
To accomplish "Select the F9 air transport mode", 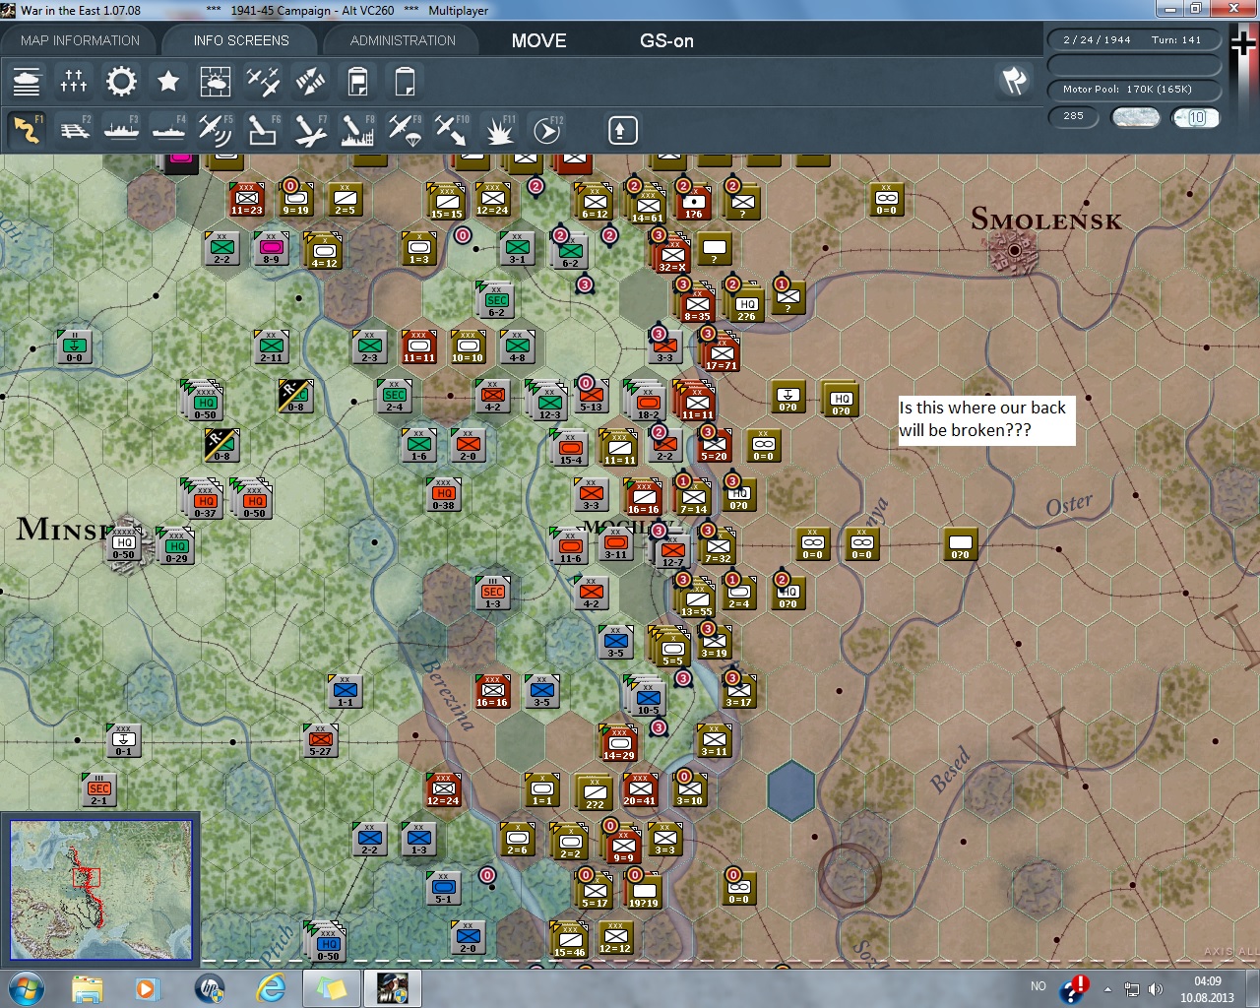I will (x=405, y=130).
